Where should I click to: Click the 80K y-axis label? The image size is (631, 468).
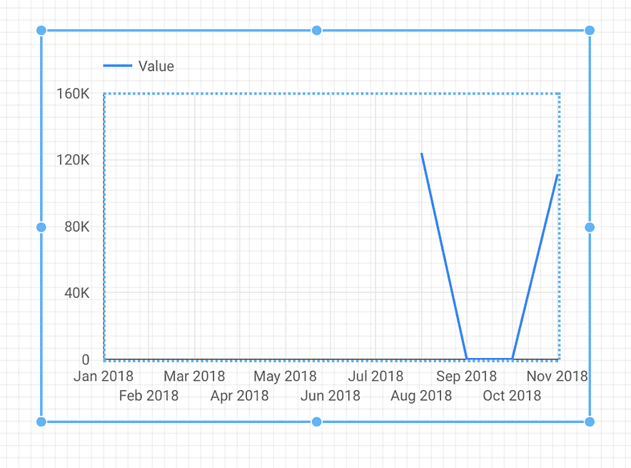[x=77, y=226]
